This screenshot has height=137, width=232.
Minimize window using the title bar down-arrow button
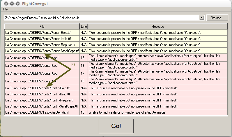point(12,3)
